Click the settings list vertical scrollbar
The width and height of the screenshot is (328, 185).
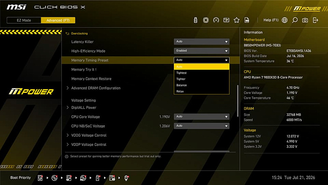(238, 101)
